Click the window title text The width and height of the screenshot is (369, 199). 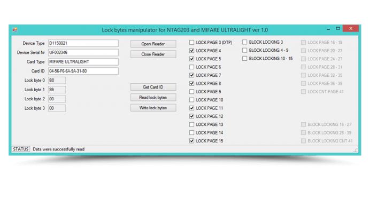click(184, 30)
